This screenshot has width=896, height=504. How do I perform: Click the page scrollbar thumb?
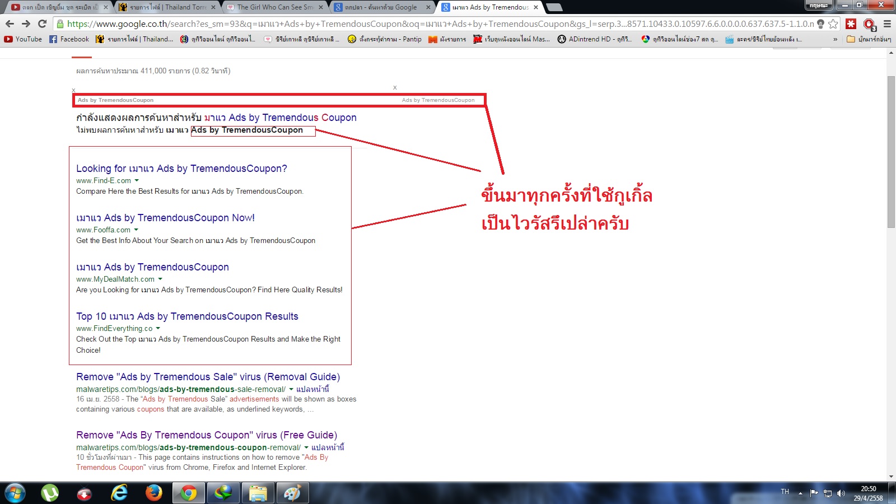891,151
